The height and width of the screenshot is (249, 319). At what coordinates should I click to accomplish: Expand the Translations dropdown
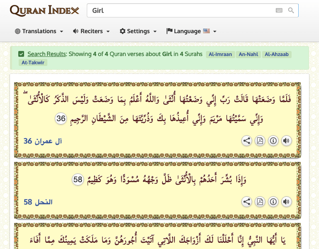tap(39, 31)
